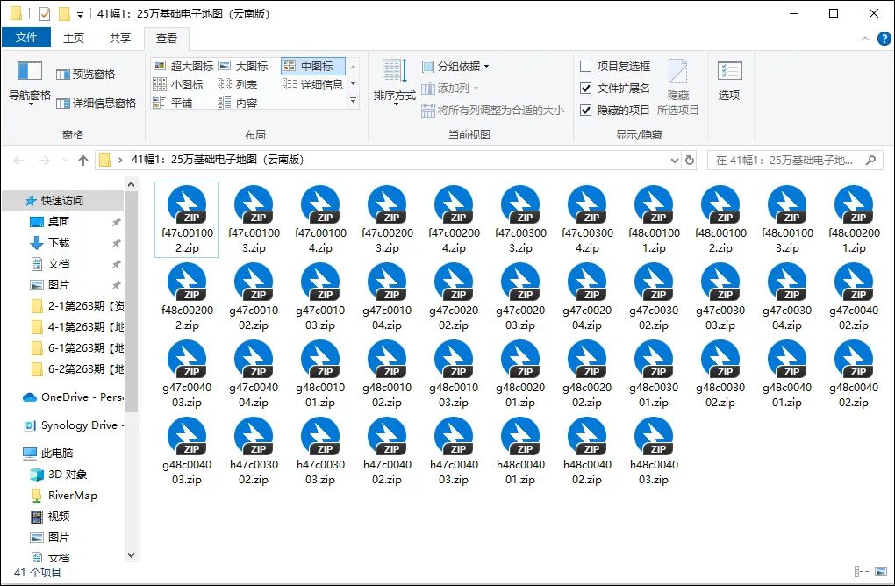Click 隐藏所选项目 button
Viewport: 895px width, 586px height.
(x=678, y=88)
